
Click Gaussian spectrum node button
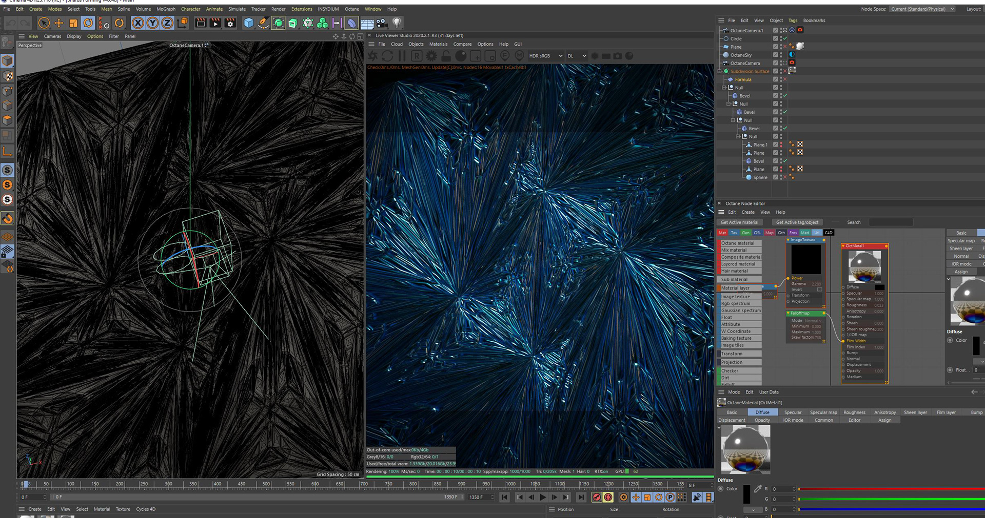click(739, 310)
